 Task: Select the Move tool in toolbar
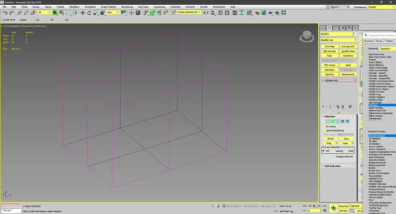point(83,13)
